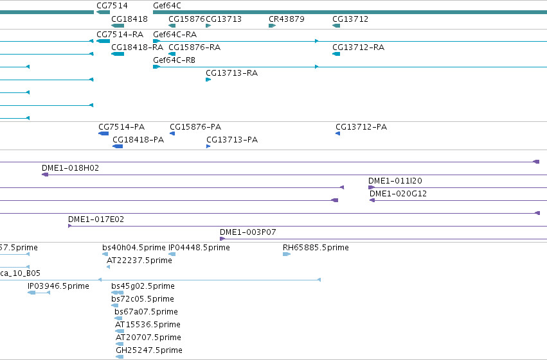
Task: Click the CG13712-PA protein label
Action: (361, 127)
